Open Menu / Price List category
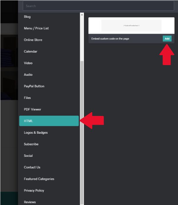 [36, 28]
